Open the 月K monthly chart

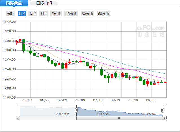pos(43,13)
